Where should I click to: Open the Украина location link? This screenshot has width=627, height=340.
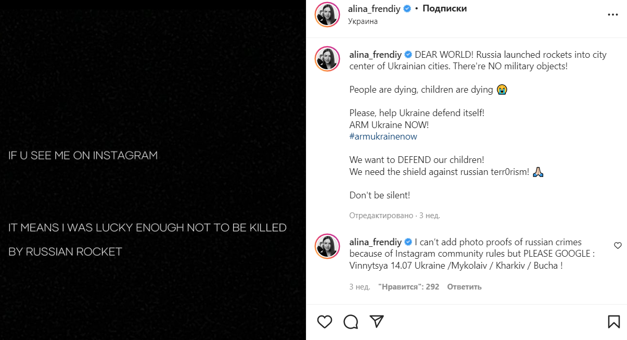pos(363,21)
